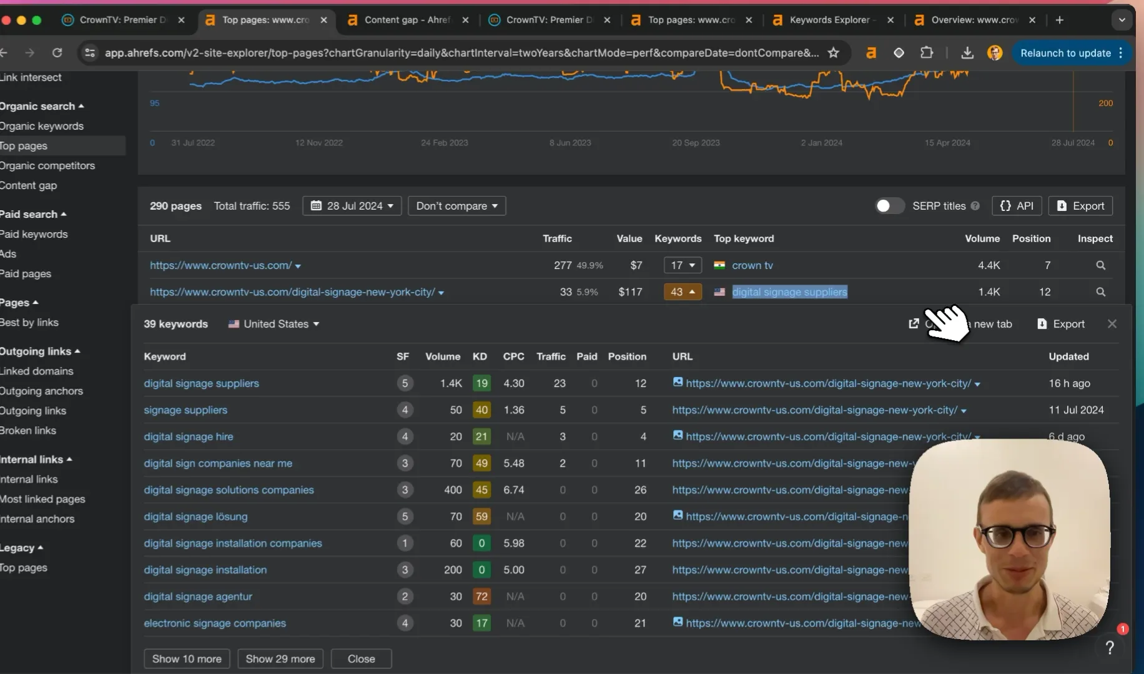The height and width of the screenshot is (674, 1144).
Task: Open the help question mark icon
Action: [x=1110, y=648]
